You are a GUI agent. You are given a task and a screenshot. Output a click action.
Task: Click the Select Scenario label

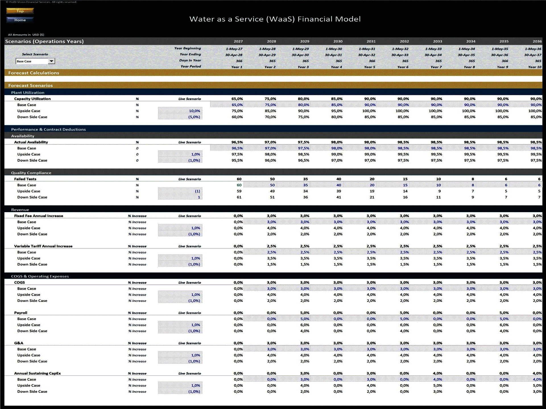click(x=35, y=54)
